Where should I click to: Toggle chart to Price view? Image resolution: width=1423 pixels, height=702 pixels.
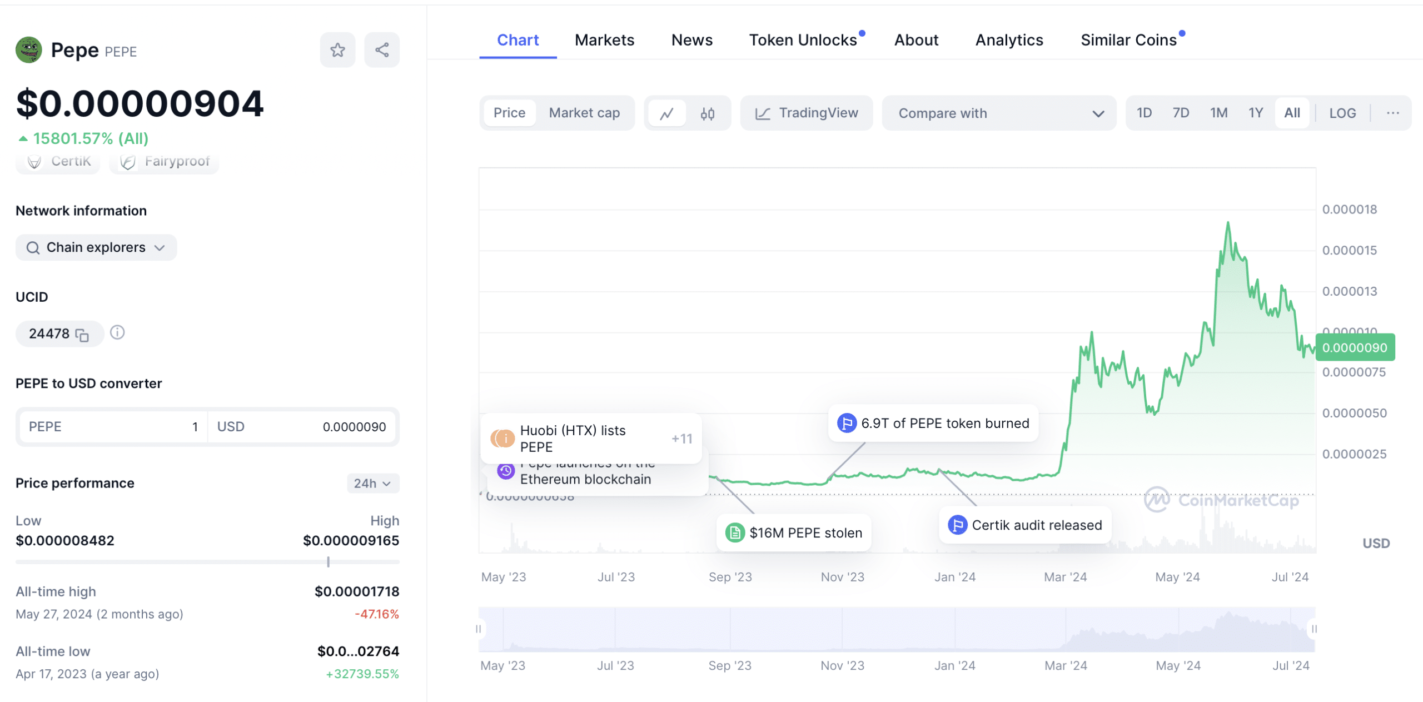509,113
